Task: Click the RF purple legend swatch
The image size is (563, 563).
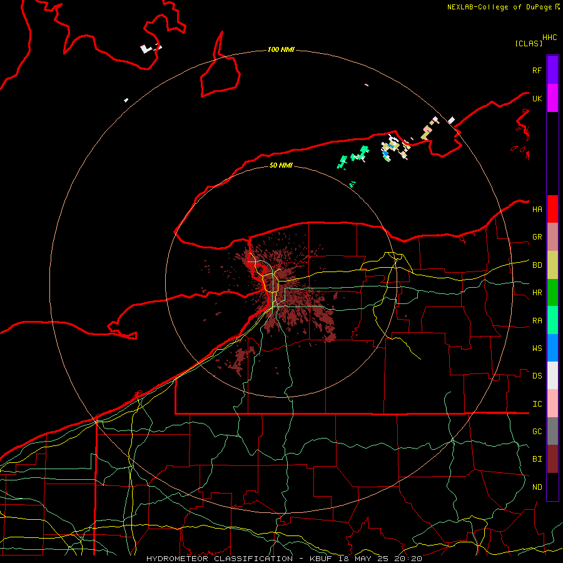Action: (x=552, y=70)
